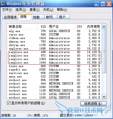
Task: Minimize the Task Manager window
Action: pos(97,4)
